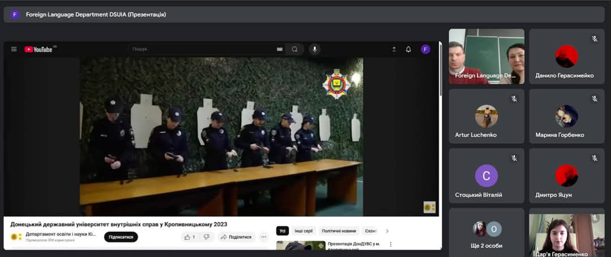Open the on-screen keyboard icon in search
The height and width of the screenshot is (257, 611).
tap(279, 49)
